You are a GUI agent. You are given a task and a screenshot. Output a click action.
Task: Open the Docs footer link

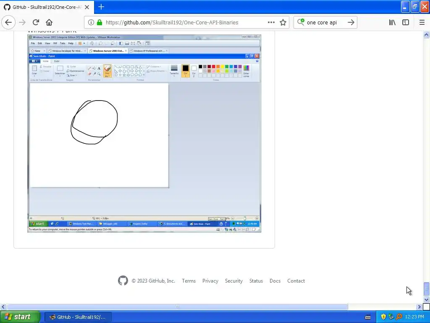click(x=275, y=281)
